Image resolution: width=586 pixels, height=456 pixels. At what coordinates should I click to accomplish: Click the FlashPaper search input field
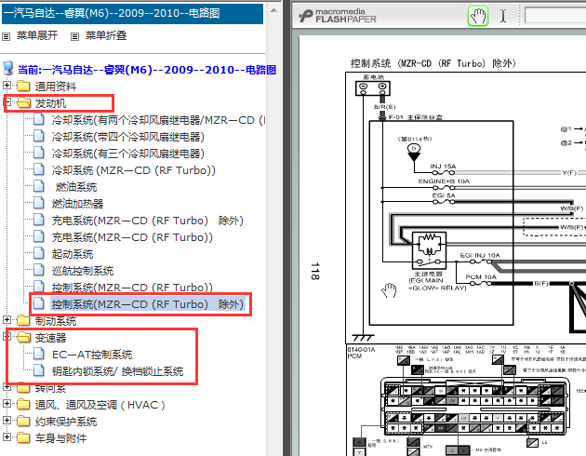pyautogui.click(x=555, y=16)
